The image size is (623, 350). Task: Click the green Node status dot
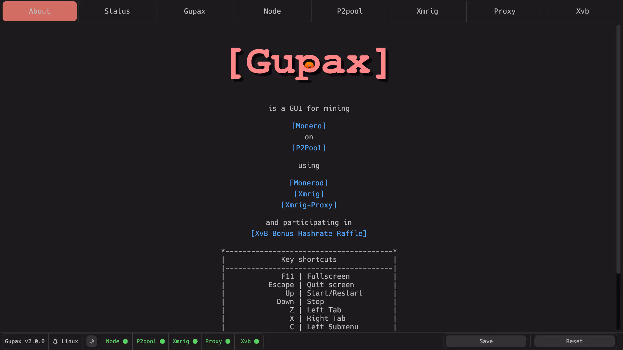[x=125, y=341]
